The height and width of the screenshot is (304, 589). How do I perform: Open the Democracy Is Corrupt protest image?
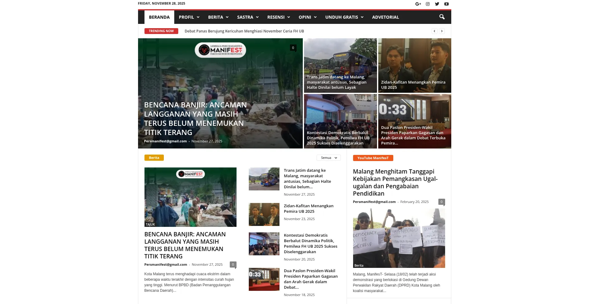(399, 238)
